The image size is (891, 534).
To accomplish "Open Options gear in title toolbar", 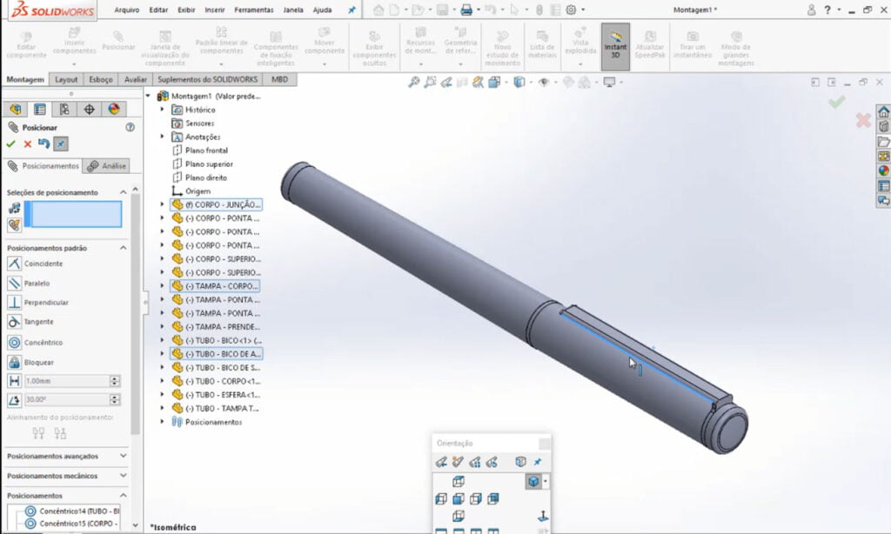I will pos(571,10).
